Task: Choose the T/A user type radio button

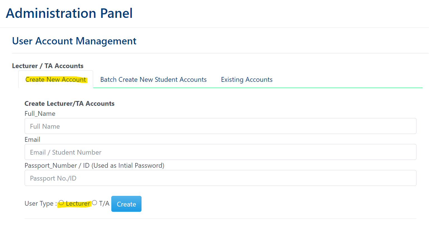Action: [95, 203]
